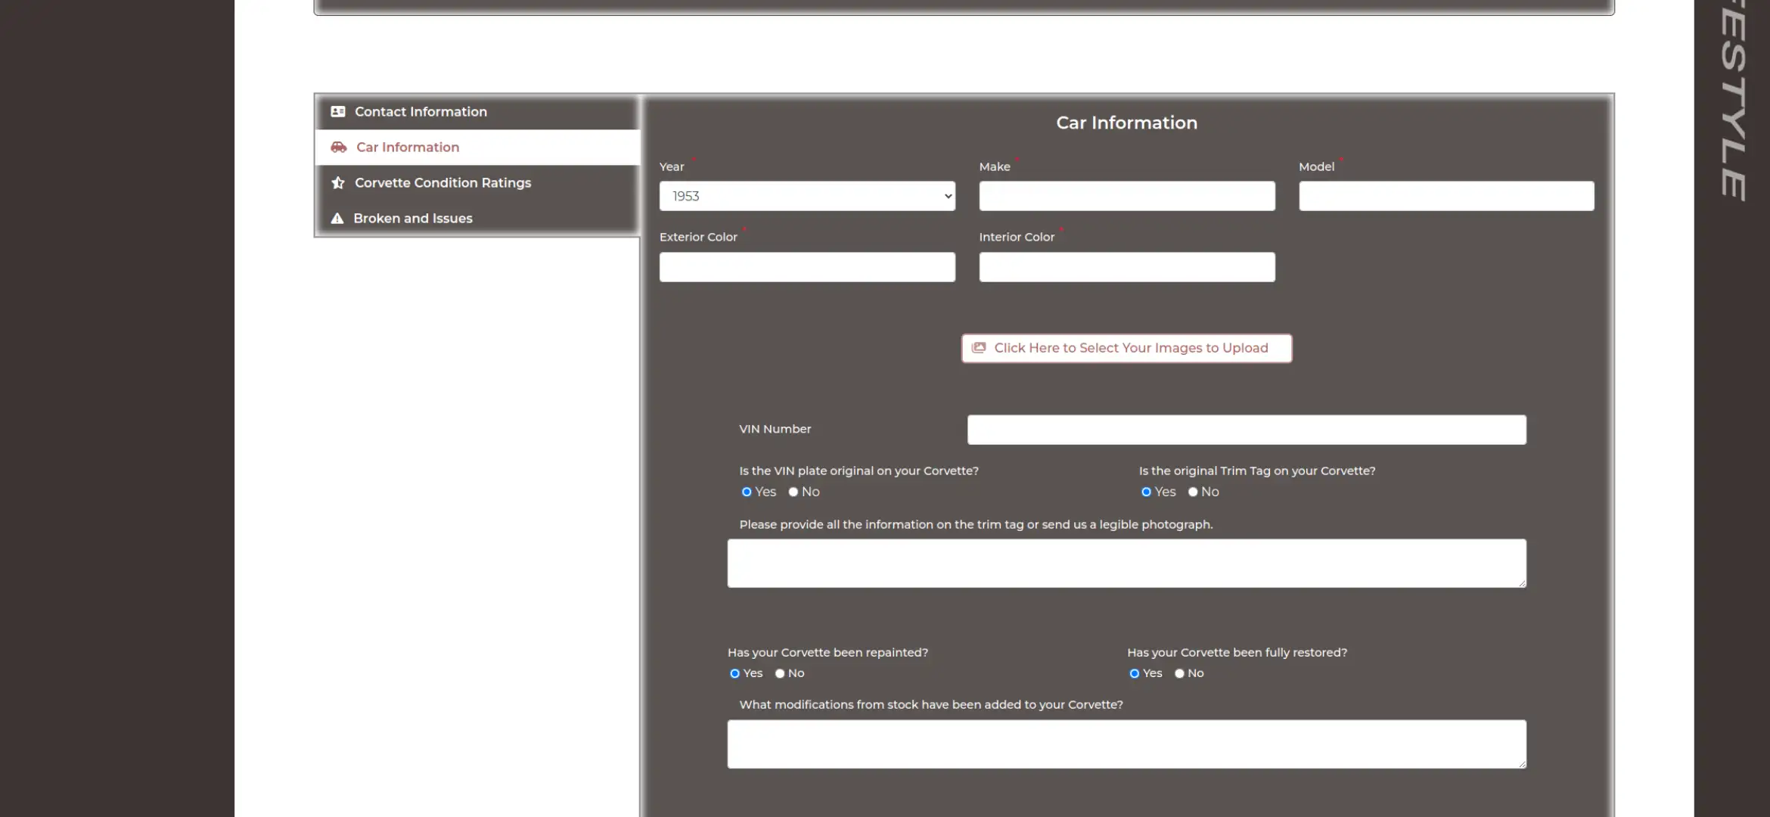The width and height of the screenshot is (1770, 817).
Task: Click the Contact Information card icon
Action: (x=338, y=112)
